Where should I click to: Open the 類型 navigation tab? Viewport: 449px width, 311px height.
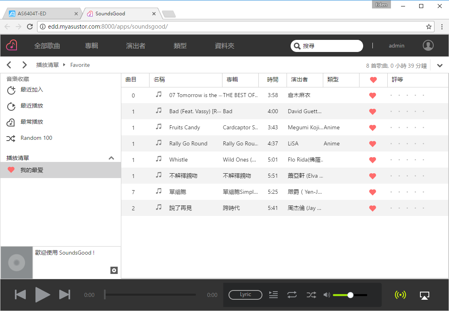click(x=180, y=46)
